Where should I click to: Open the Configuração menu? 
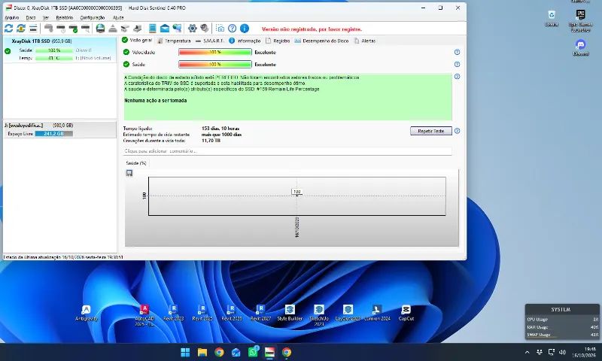pos(92,17)
